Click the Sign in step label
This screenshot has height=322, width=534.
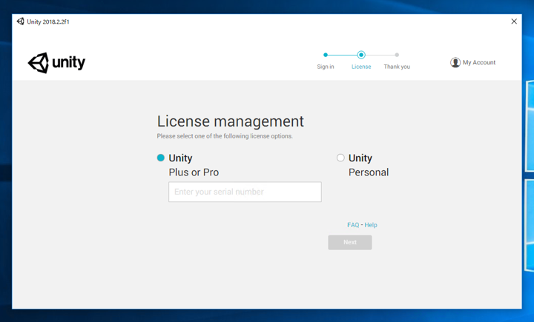326,67
